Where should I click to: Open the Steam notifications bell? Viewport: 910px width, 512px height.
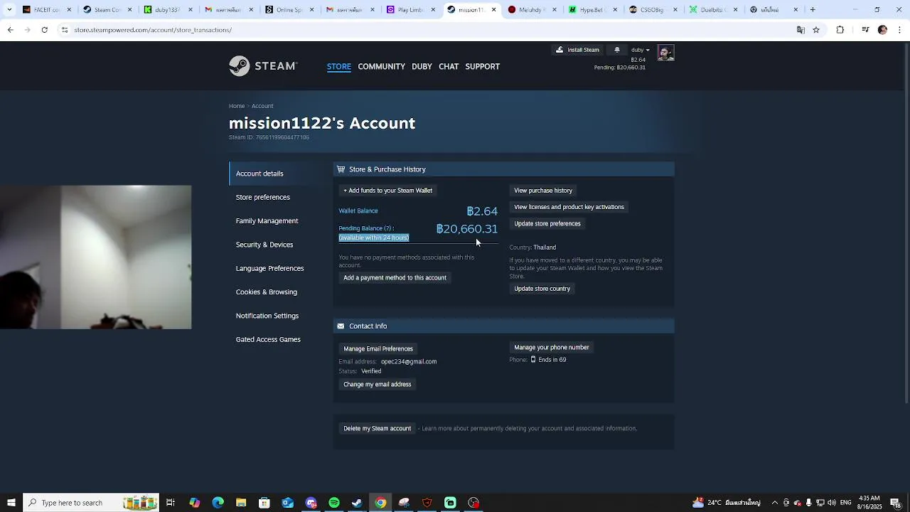tap(617, 50)
